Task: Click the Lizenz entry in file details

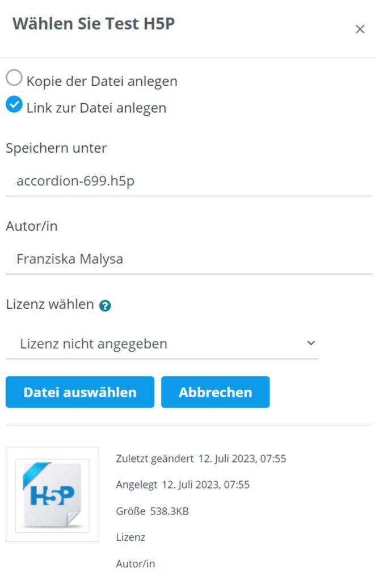Action: coord(130,537)
